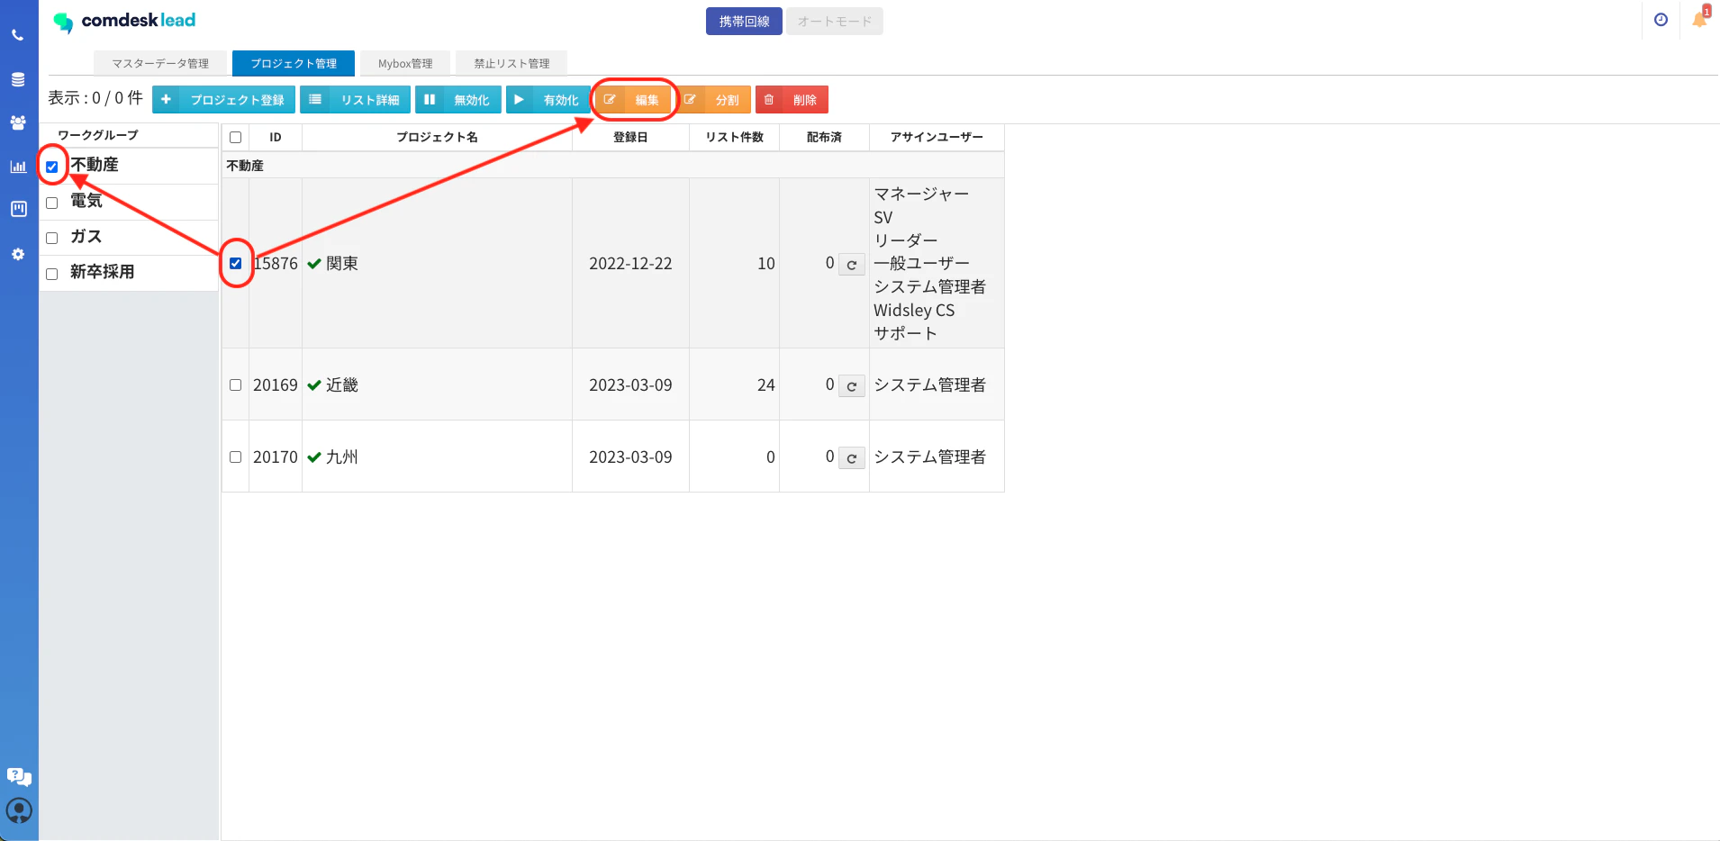The width and height of the screenshot is (1720, 841).
Task: Click the 不動産 group row in table
Action: [x=613, y=166]
